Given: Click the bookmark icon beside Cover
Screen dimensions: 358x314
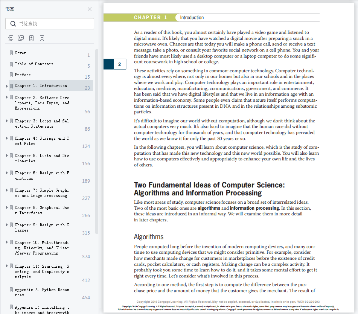Looking at the screenshot, I should (11, 53).
